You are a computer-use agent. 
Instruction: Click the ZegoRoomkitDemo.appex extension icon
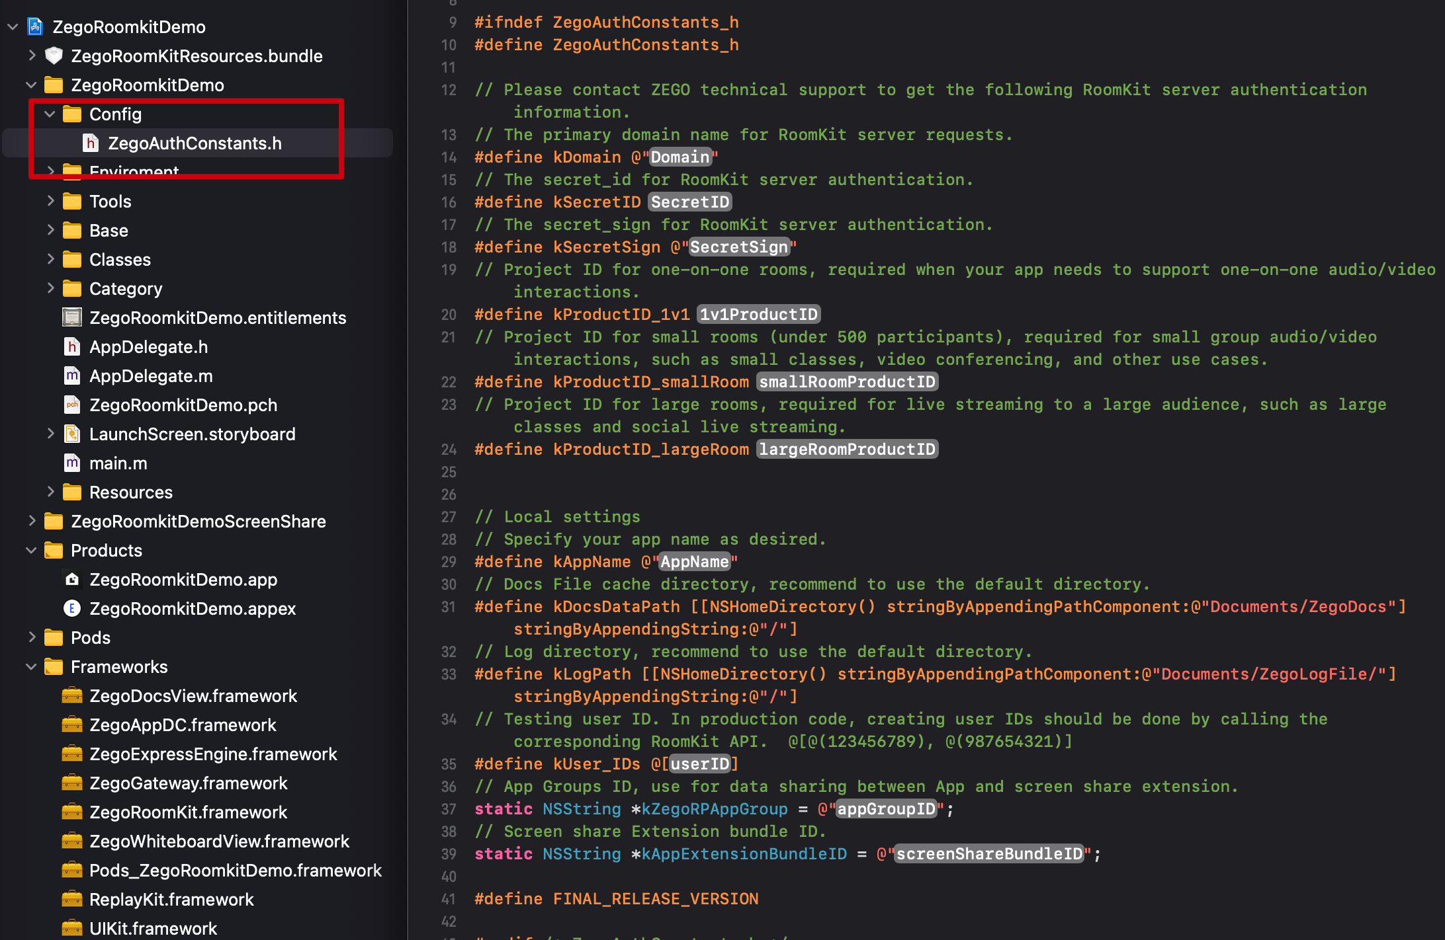click(x=72, y=609)
